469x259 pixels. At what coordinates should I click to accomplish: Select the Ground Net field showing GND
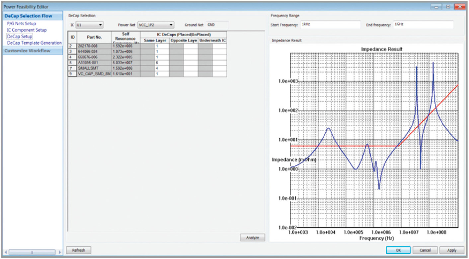pyautogui.click(x=217, y=24)
